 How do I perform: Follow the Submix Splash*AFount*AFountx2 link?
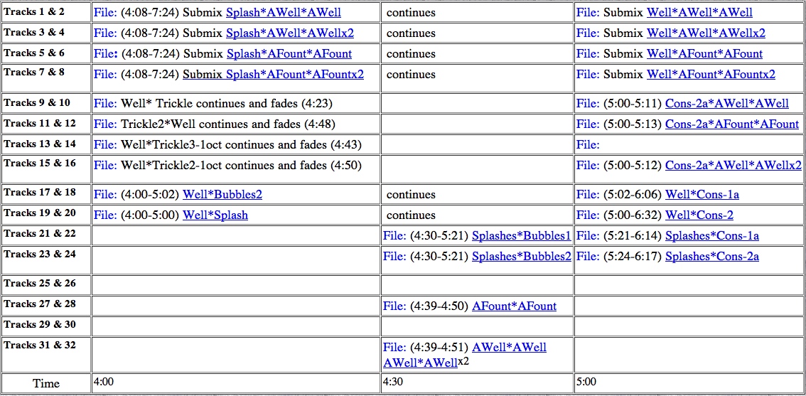274,74
